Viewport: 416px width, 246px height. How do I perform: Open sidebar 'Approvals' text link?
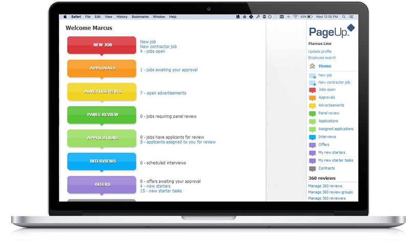click(326, 97)
